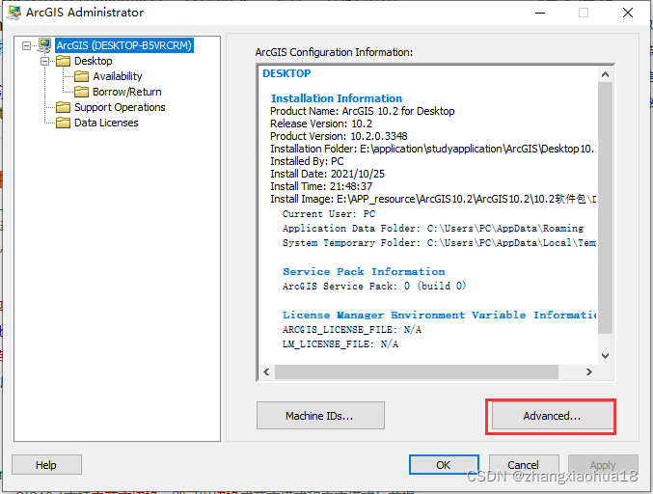Image resolution: width=653 pixels, height=494 pixels.
Task: Open the Borrow/Return tree item
Action: [x=127, y=92]
